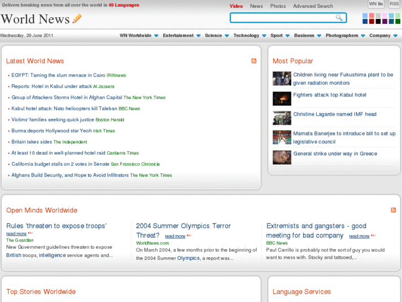
Task: Open 'Reports: Hotel in Kabul under attack'
Action: coord(51,86)
